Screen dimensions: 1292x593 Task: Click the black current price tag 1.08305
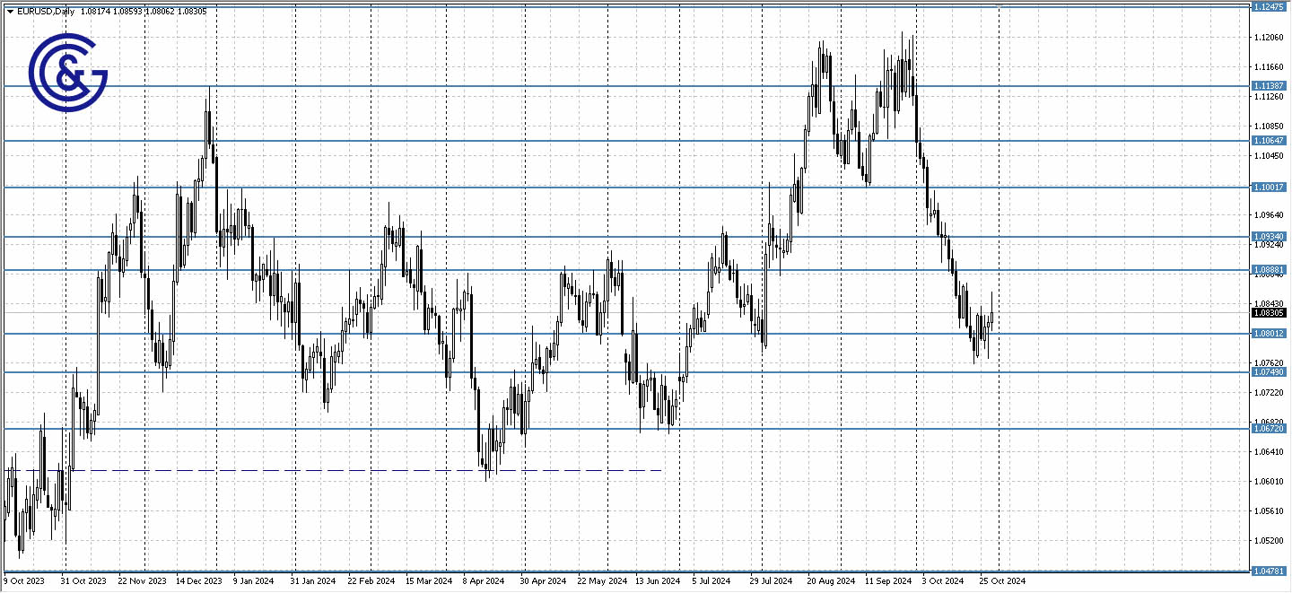click(x=1270, y=312)
